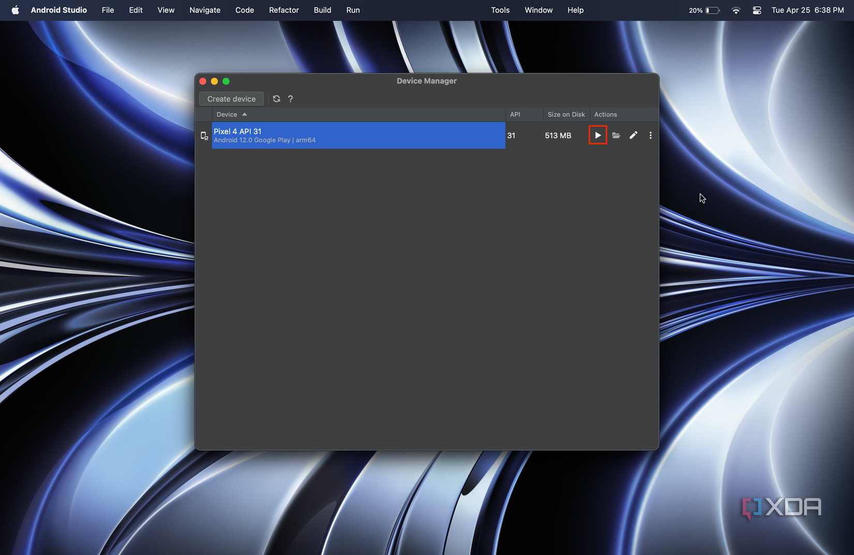Click the date and time in menu bar
This screenshot has width=854, height=555.
806,10
